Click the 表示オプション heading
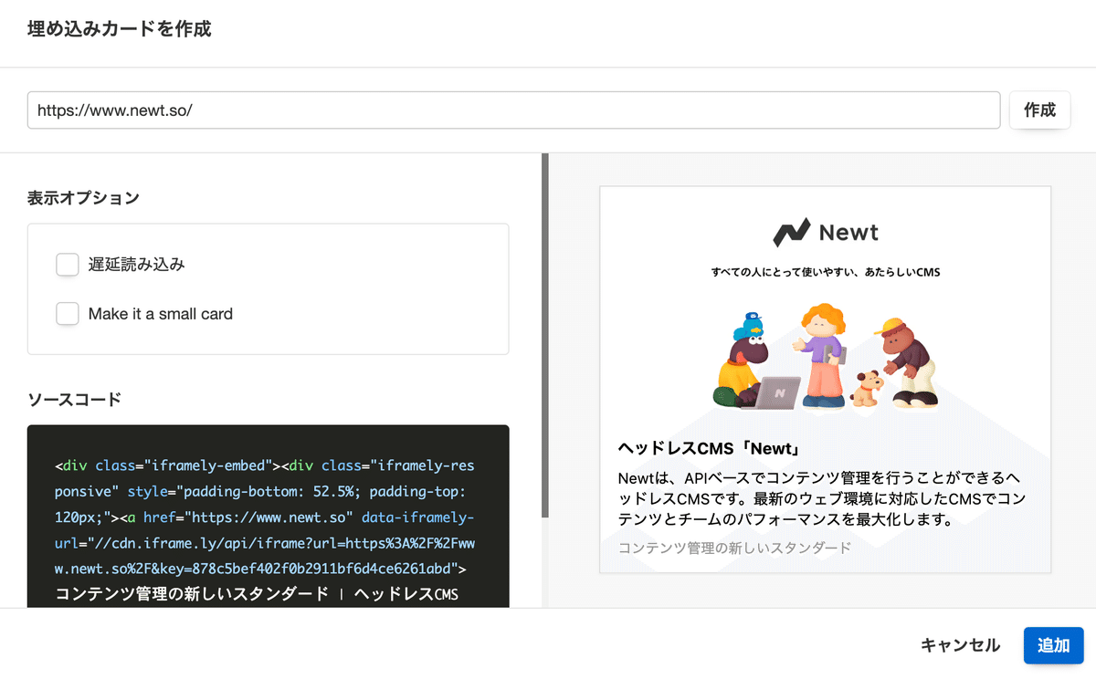 pyautogui.click(x=83, y=197)
